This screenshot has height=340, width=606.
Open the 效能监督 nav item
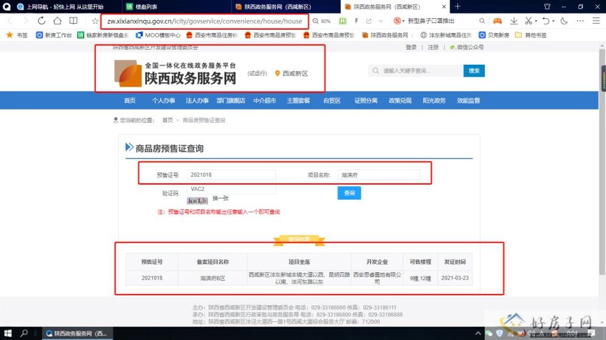click(x=468, y=100)
